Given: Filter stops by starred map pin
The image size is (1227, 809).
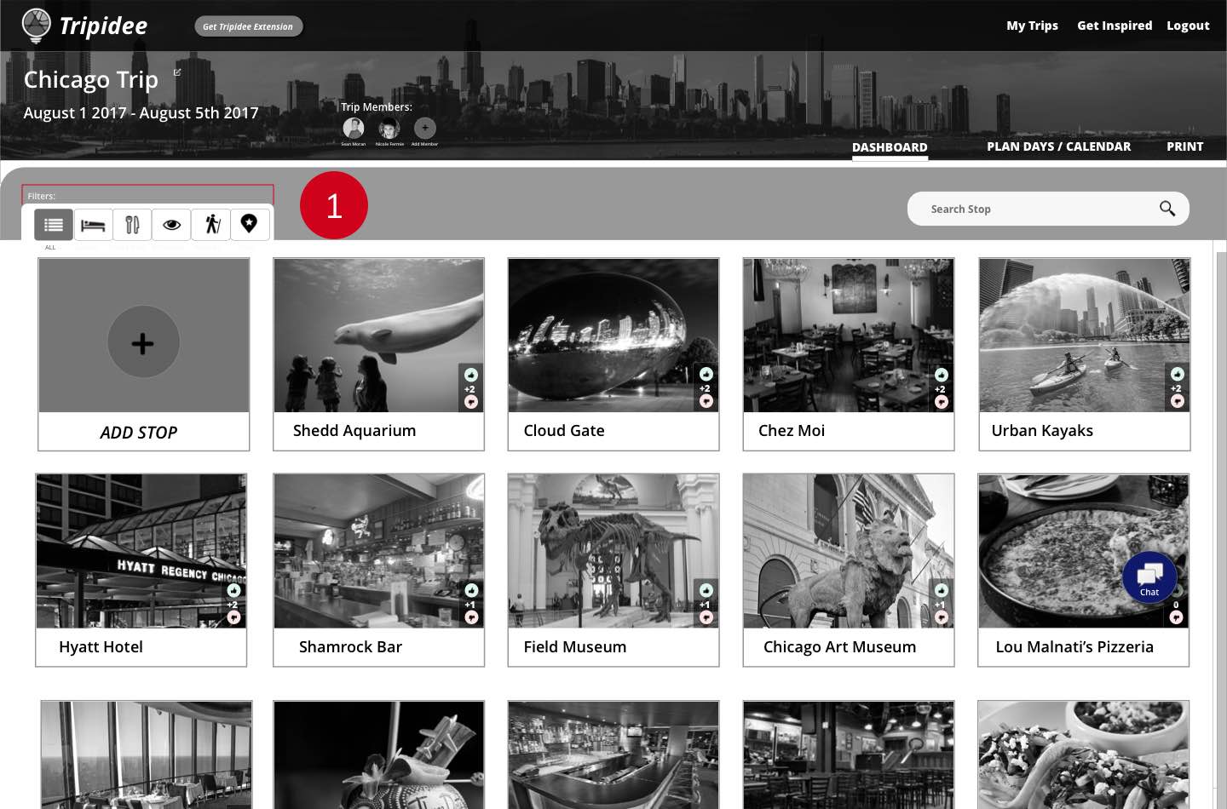Looking at the screenshot, I should tap(250, 225).
